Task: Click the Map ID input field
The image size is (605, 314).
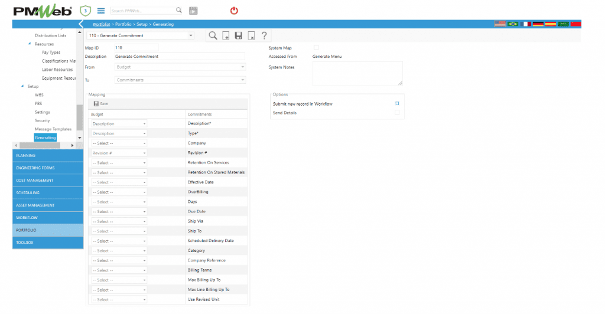Action: click(136, 47)
